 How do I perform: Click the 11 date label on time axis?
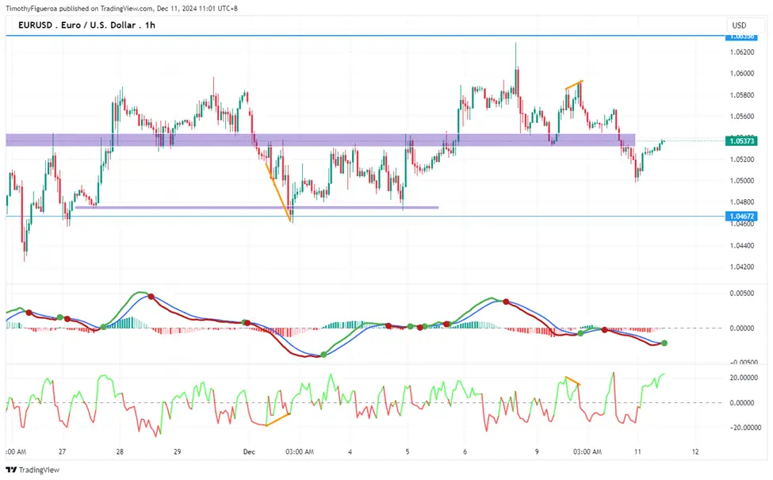637,451
